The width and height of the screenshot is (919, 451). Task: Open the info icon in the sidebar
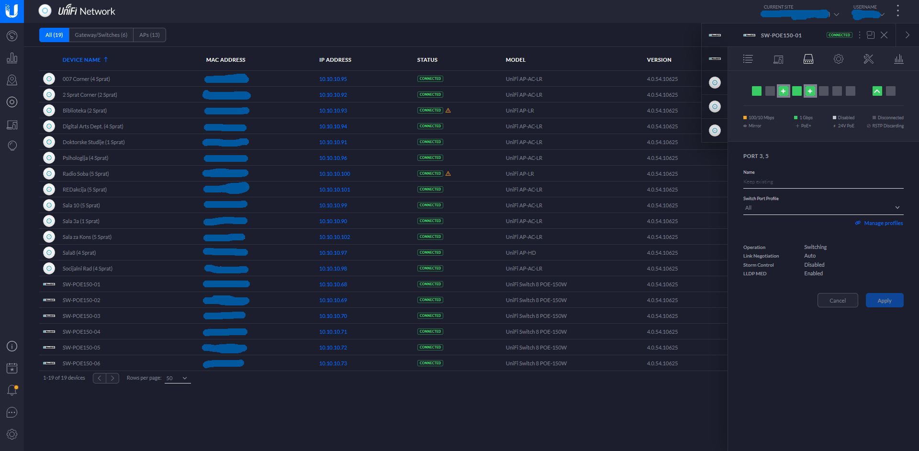[12, 346]
